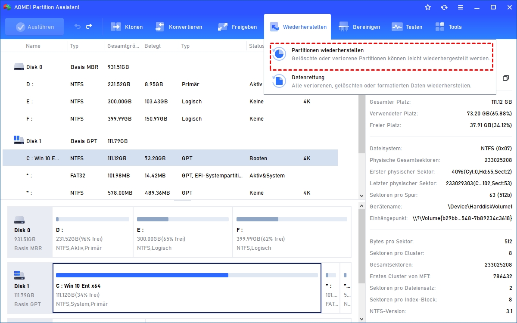Collapse the Wiederherstellen menu tab

pyautogui.click(x=298, y=27)
